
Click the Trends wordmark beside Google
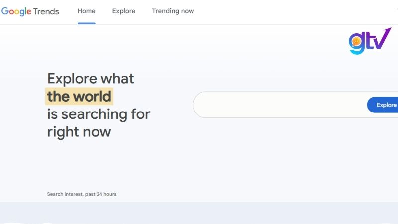coord(46,11)
